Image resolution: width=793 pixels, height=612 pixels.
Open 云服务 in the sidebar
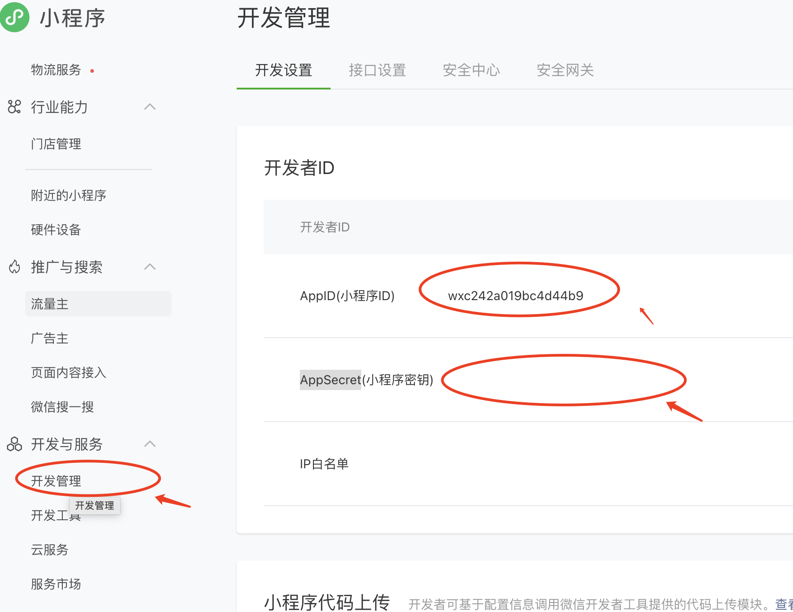pyautogui.click(x=50, y=550)
